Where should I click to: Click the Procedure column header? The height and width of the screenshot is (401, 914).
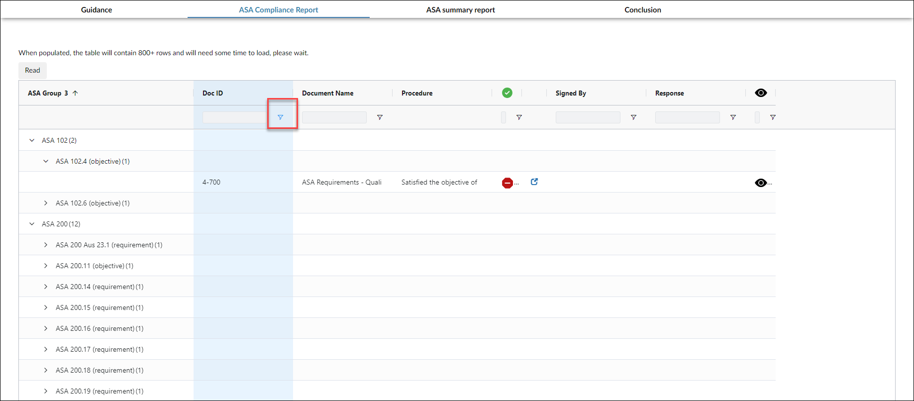[417, 93]
